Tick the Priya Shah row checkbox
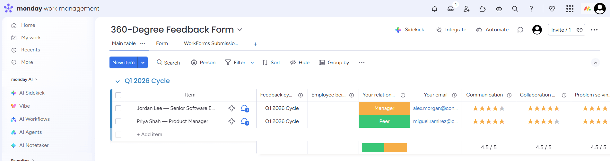Image resolution: width=610 pixels, height=161 pixels. tap(118, 121)
